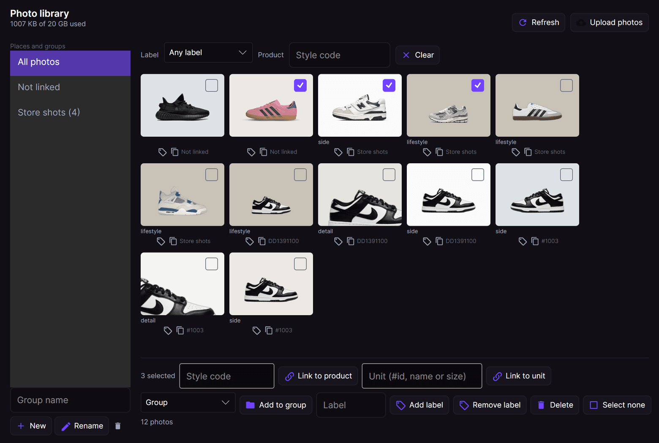
Task: Click the copy icon under the black Yeezy photo
Action: (174, 152)
